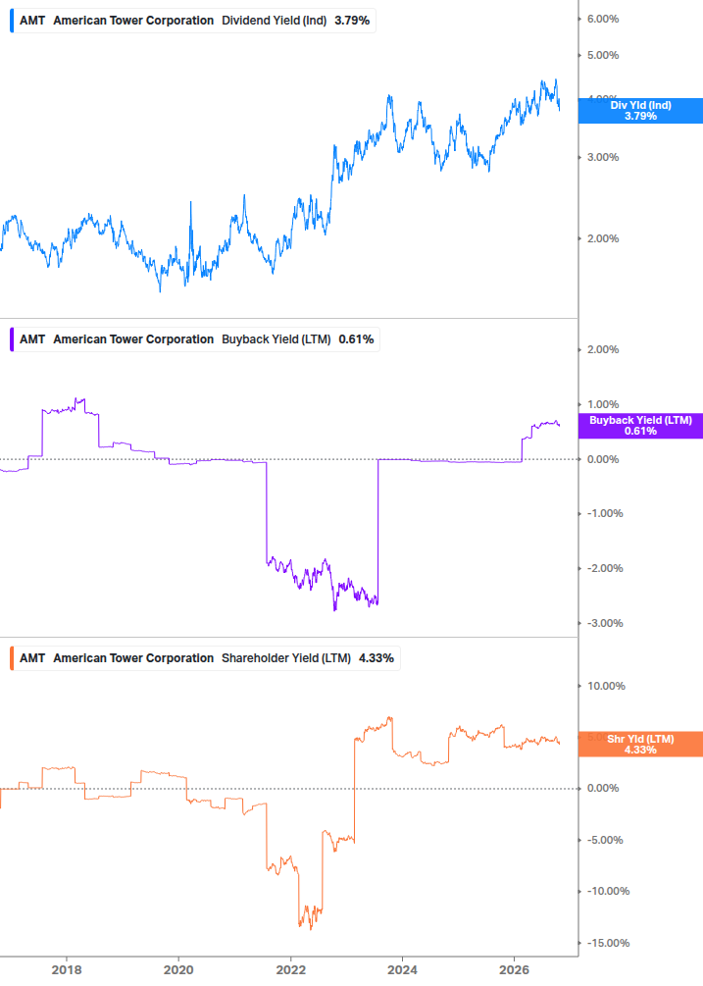Click the 6.00% tick in the dividend yield pane

pos(603,19)
